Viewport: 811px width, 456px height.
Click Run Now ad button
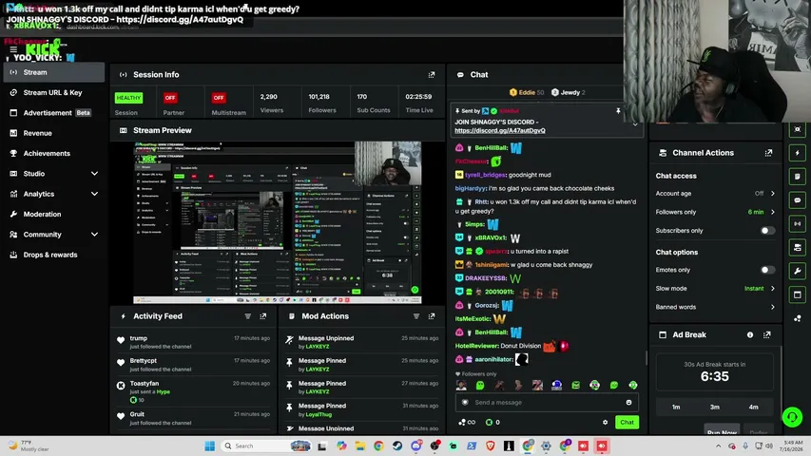(x=722, y=431)
